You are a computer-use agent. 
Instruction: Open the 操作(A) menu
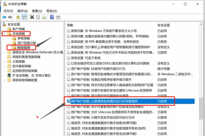click(23, 11)
